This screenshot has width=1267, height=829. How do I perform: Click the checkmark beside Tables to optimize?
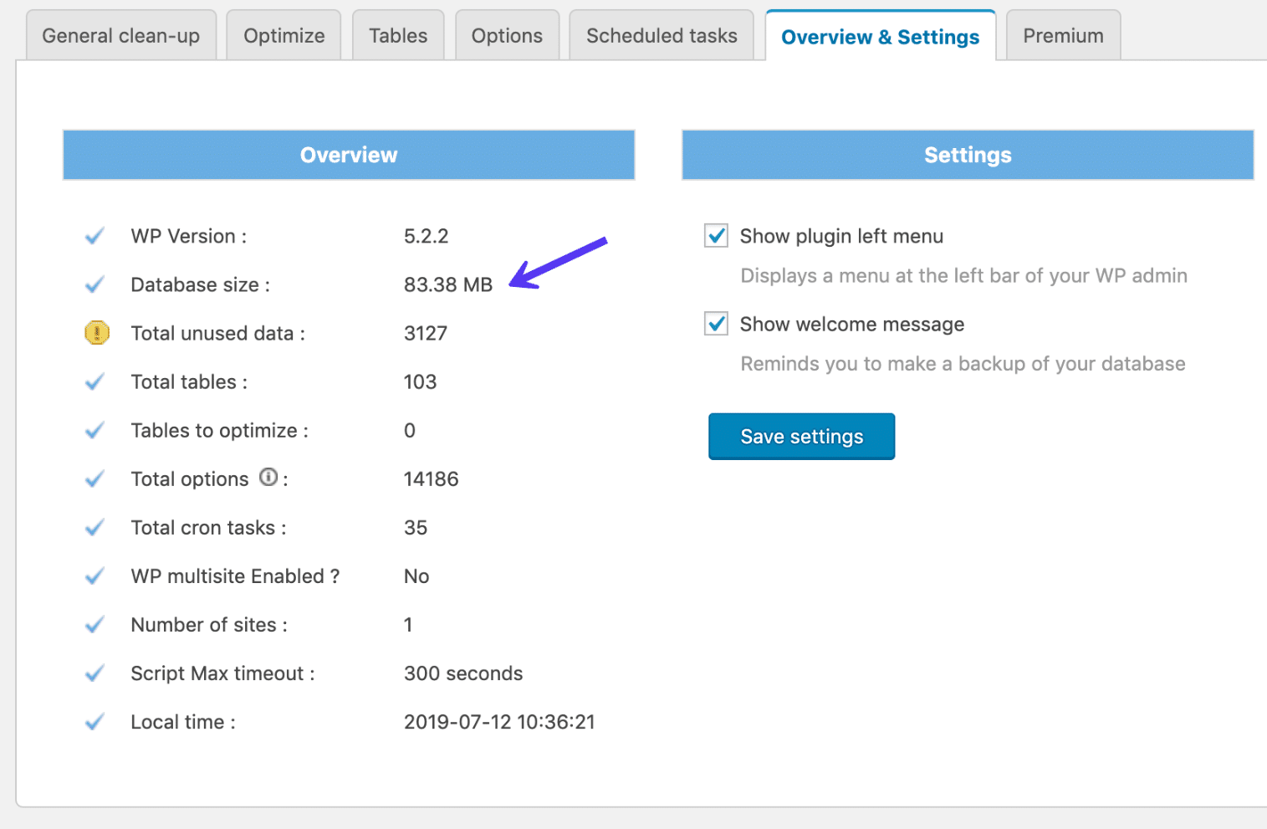click(x=95, y=430)
